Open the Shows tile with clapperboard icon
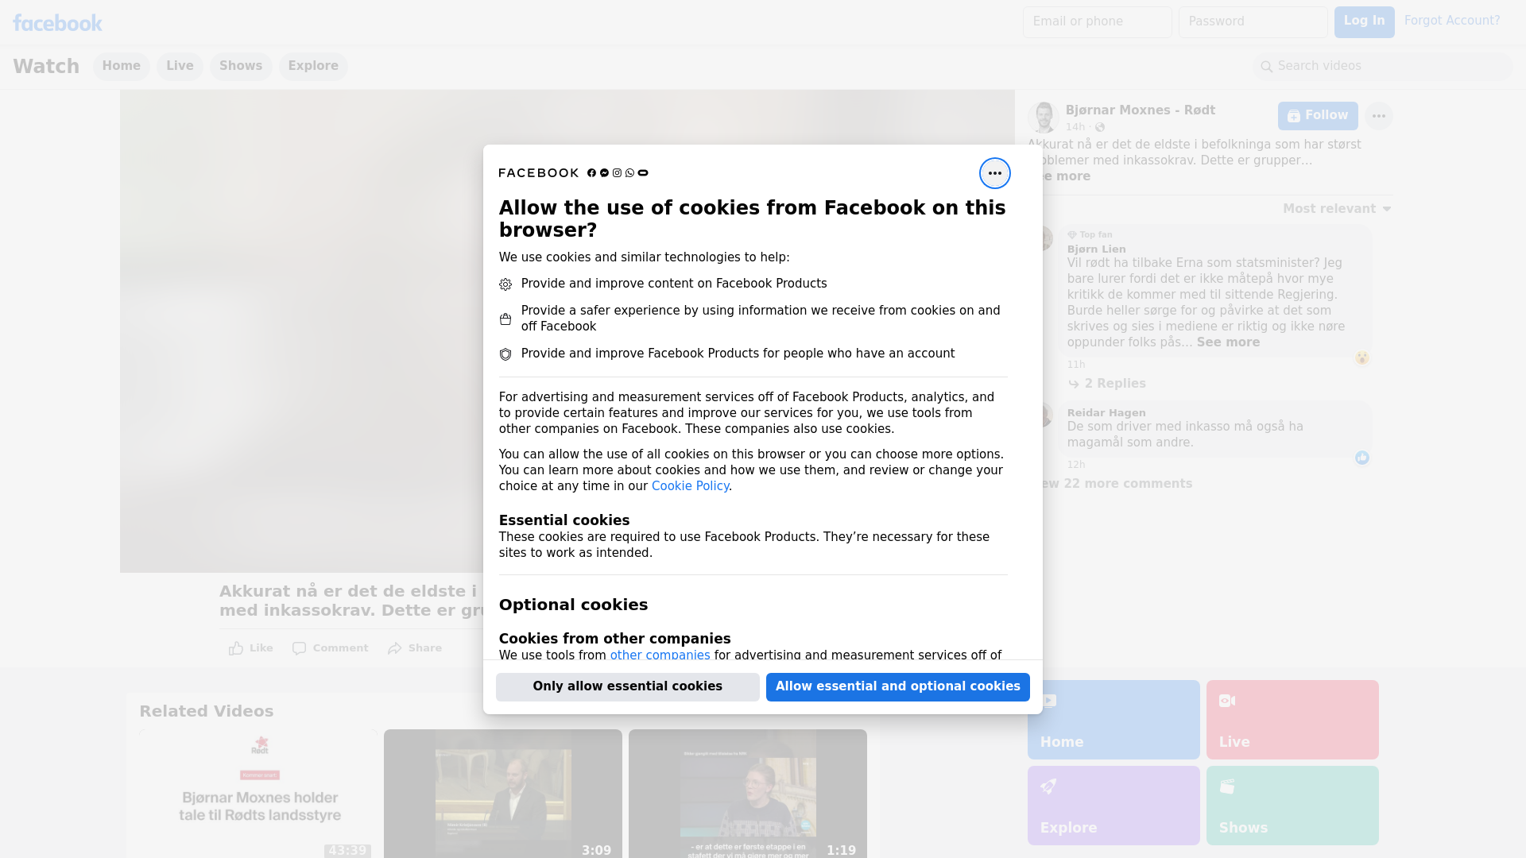The image size is (1526, 858). coord(1292,806)
